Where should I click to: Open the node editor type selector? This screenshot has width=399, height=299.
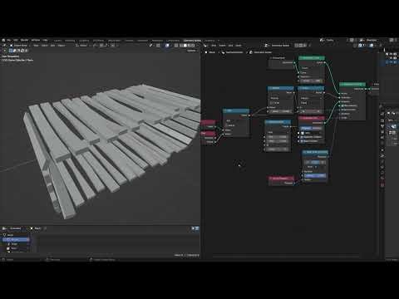tap(206, 46)
